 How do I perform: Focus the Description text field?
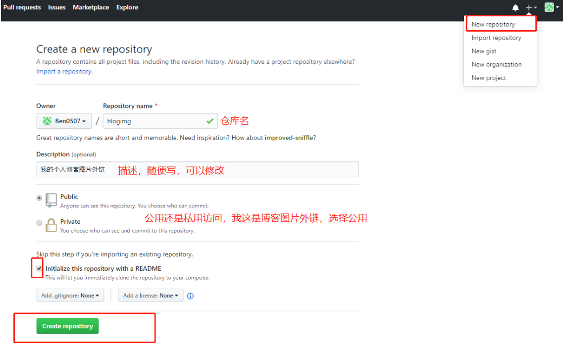198,169
